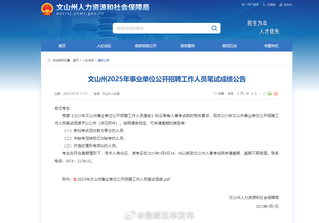Viewport: 319px width, 223px height.
Task: Click the 搜索信息和服务 search field
Action: [x=161, y=28]
